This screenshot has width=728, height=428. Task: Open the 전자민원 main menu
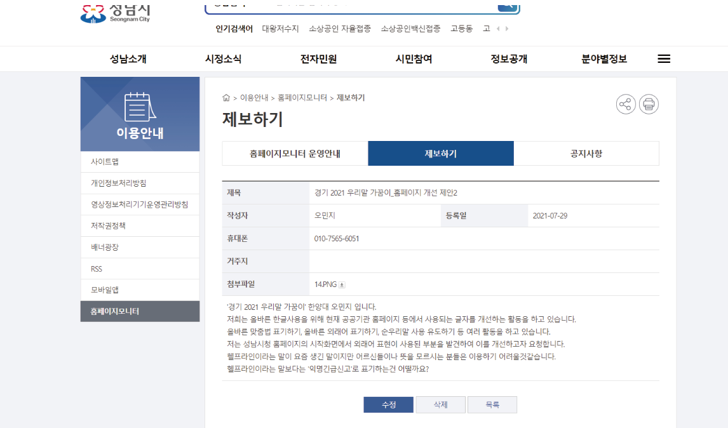(318, 59)
